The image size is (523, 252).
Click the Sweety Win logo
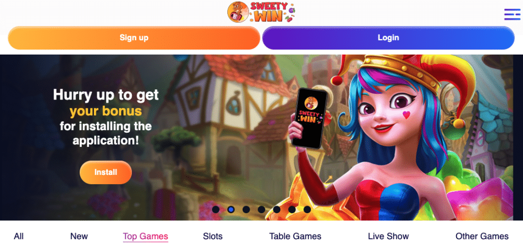[261, 12]
